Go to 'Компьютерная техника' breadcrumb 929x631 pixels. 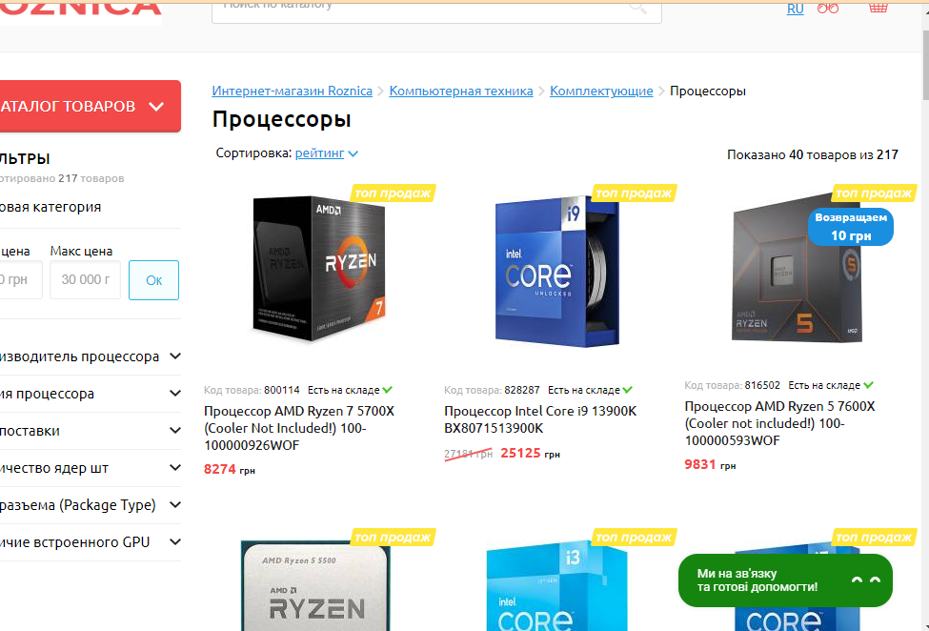click(461, 92)
